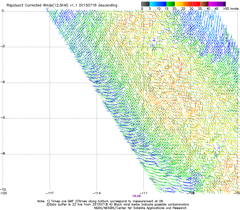240x210 pixels.
Task: Click the '-4' latitude axis label
Action: click(x=3, y=82)
